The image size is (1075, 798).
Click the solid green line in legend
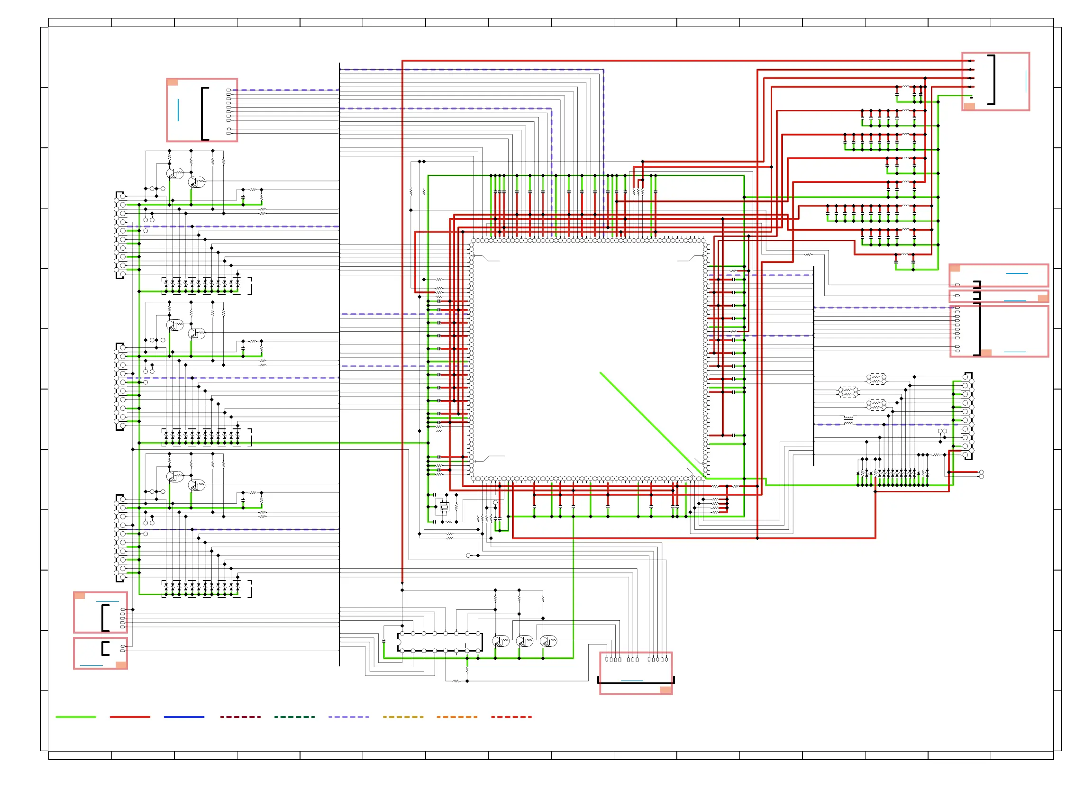coord(76,717)
